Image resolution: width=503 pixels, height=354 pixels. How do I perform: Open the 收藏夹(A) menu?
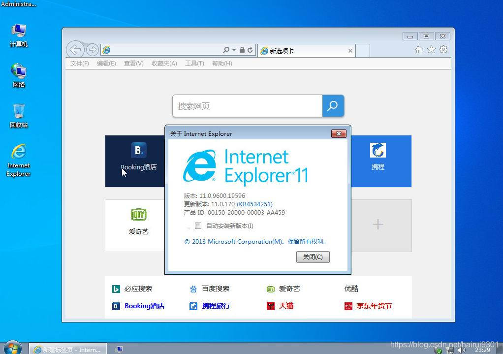[164, 64]
